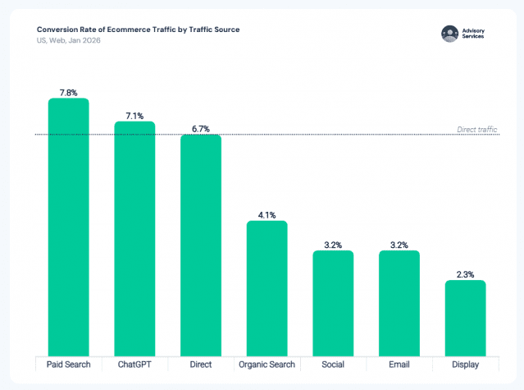Click the Organic Search axis label

tap(267, 364)
